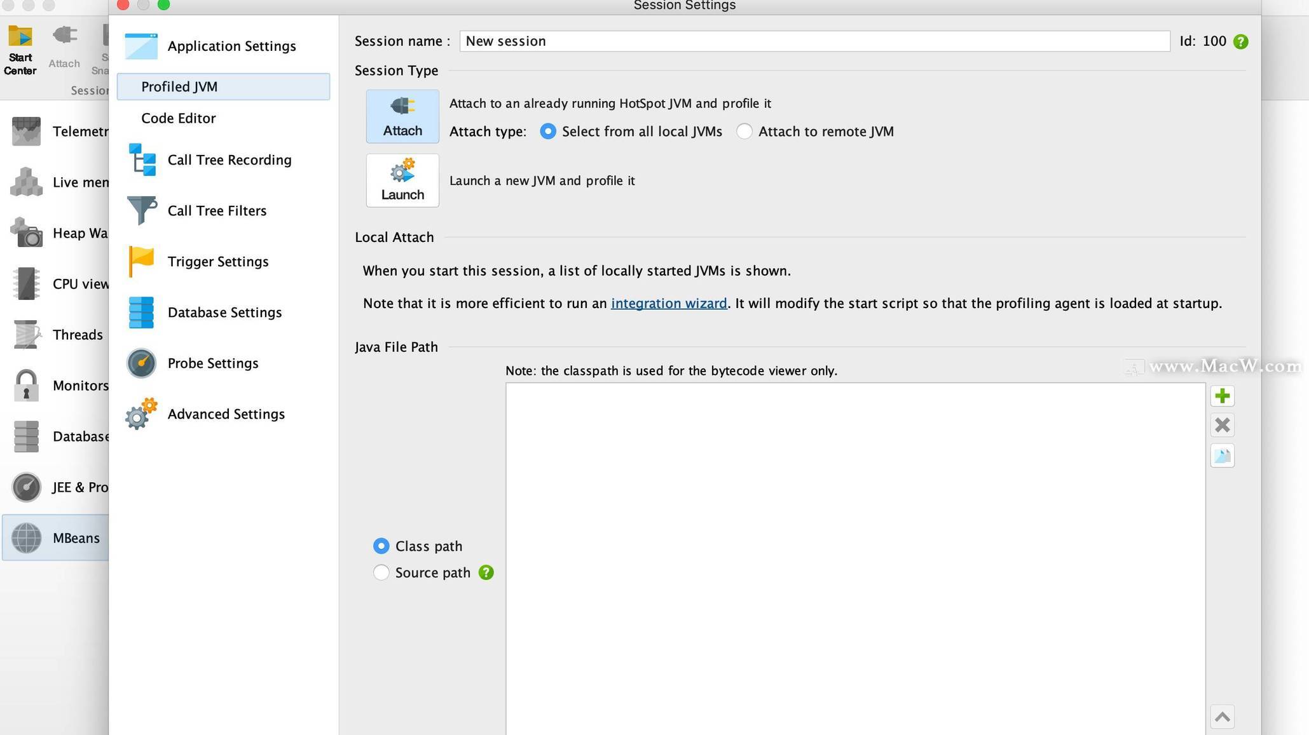This screenshot has width=1309, height=735.
Task: Open Probe Settings gauge section
Action: [x=212, y=363]
